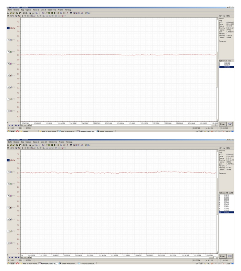Jump to last sample in Блок 10 window
The image size is (241, 271).
19,258
